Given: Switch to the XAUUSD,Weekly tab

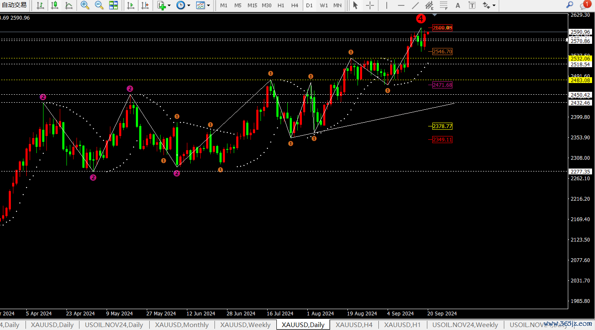Looking at the screenshot, I should 245,325.
